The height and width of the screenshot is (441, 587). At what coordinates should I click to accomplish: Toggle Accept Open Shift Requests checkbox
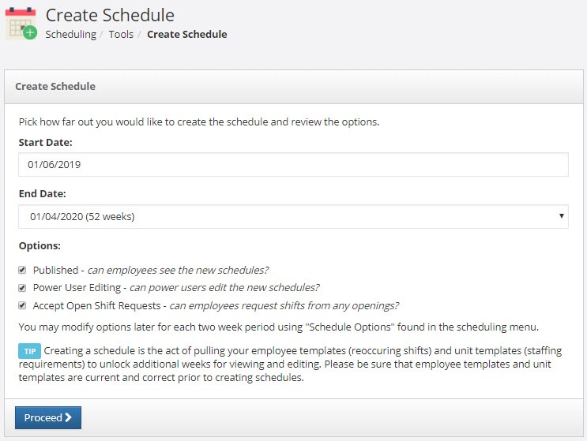click(22, 306)
